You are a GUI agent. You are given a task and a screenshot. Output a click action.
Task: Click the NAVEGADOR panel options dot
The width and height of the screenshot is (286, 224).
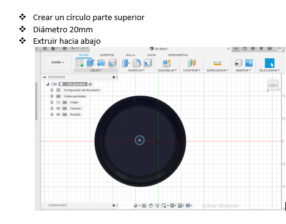tap(114, 77)
